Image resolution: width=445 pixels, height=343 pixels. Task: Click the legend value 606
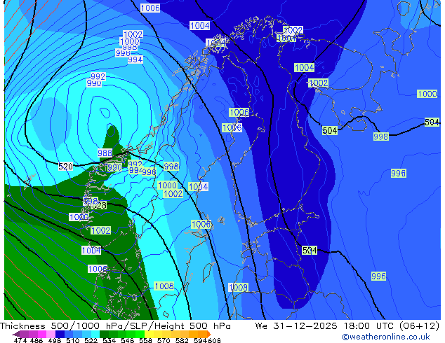pos(214,340)
